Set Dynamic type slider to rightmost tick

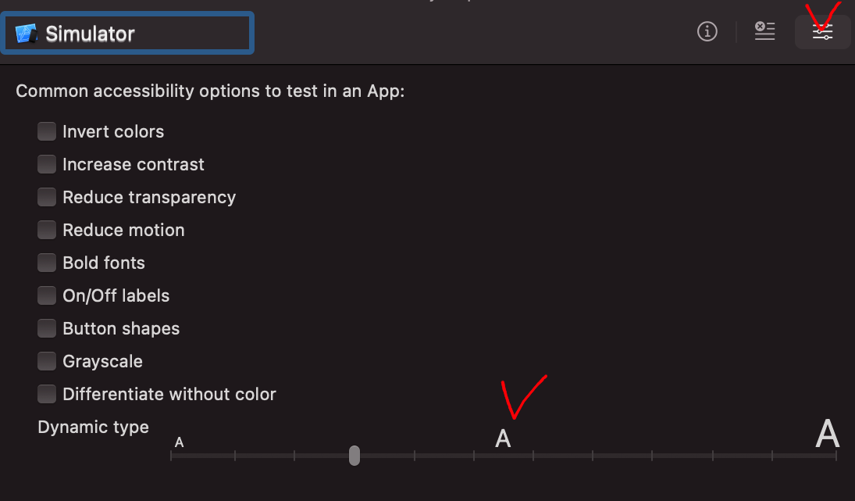point(836,455)
